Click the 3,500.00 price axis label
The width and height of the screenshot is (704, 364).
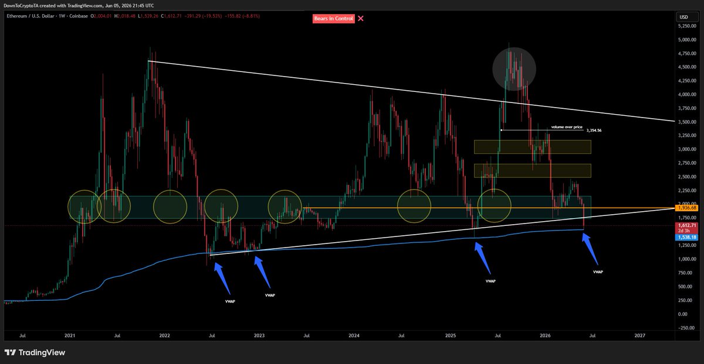tap(687, 122)
